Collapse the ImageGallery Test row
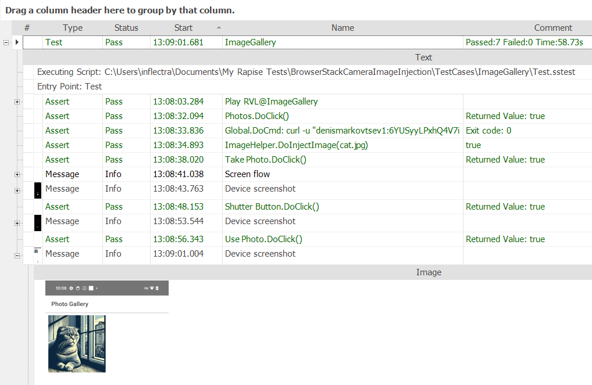 [6, 42]
